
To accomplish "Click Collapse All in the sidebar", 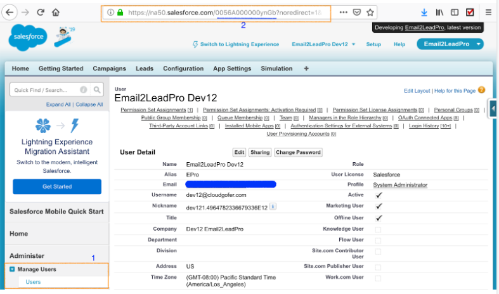I will 89,105.
